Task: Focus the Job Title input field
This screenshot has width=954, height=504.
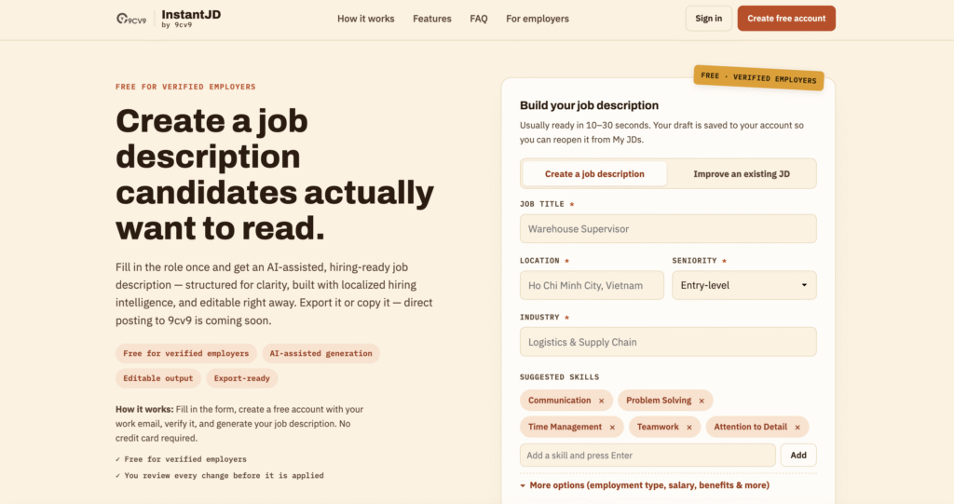Action: click(668, 229)
